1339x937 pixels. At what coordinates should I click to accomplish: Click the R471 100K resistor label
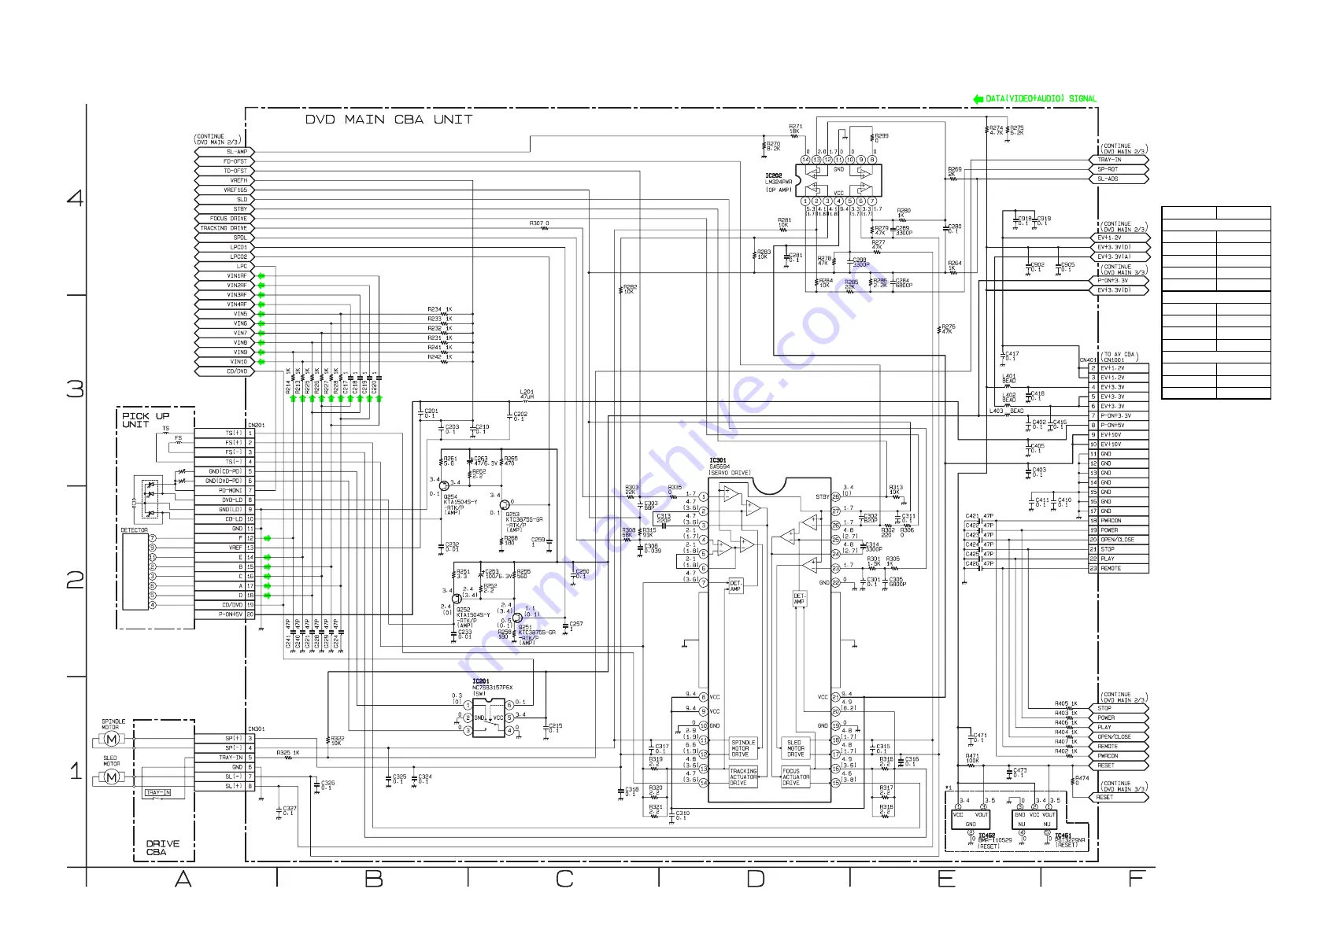[973, 758]
